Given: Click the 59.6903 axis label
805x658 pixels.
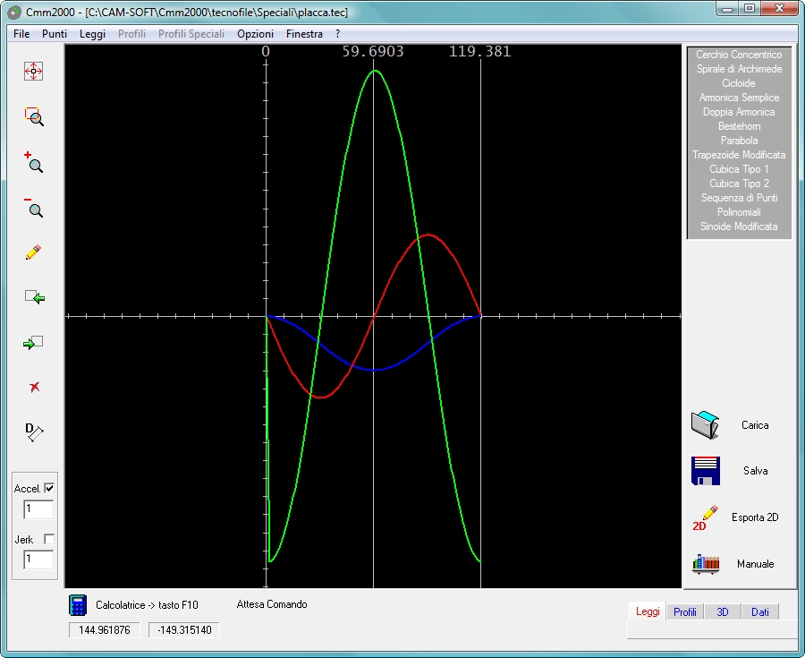Looking at the screenshot, I should pyautogui.click(x=373, y=51).
